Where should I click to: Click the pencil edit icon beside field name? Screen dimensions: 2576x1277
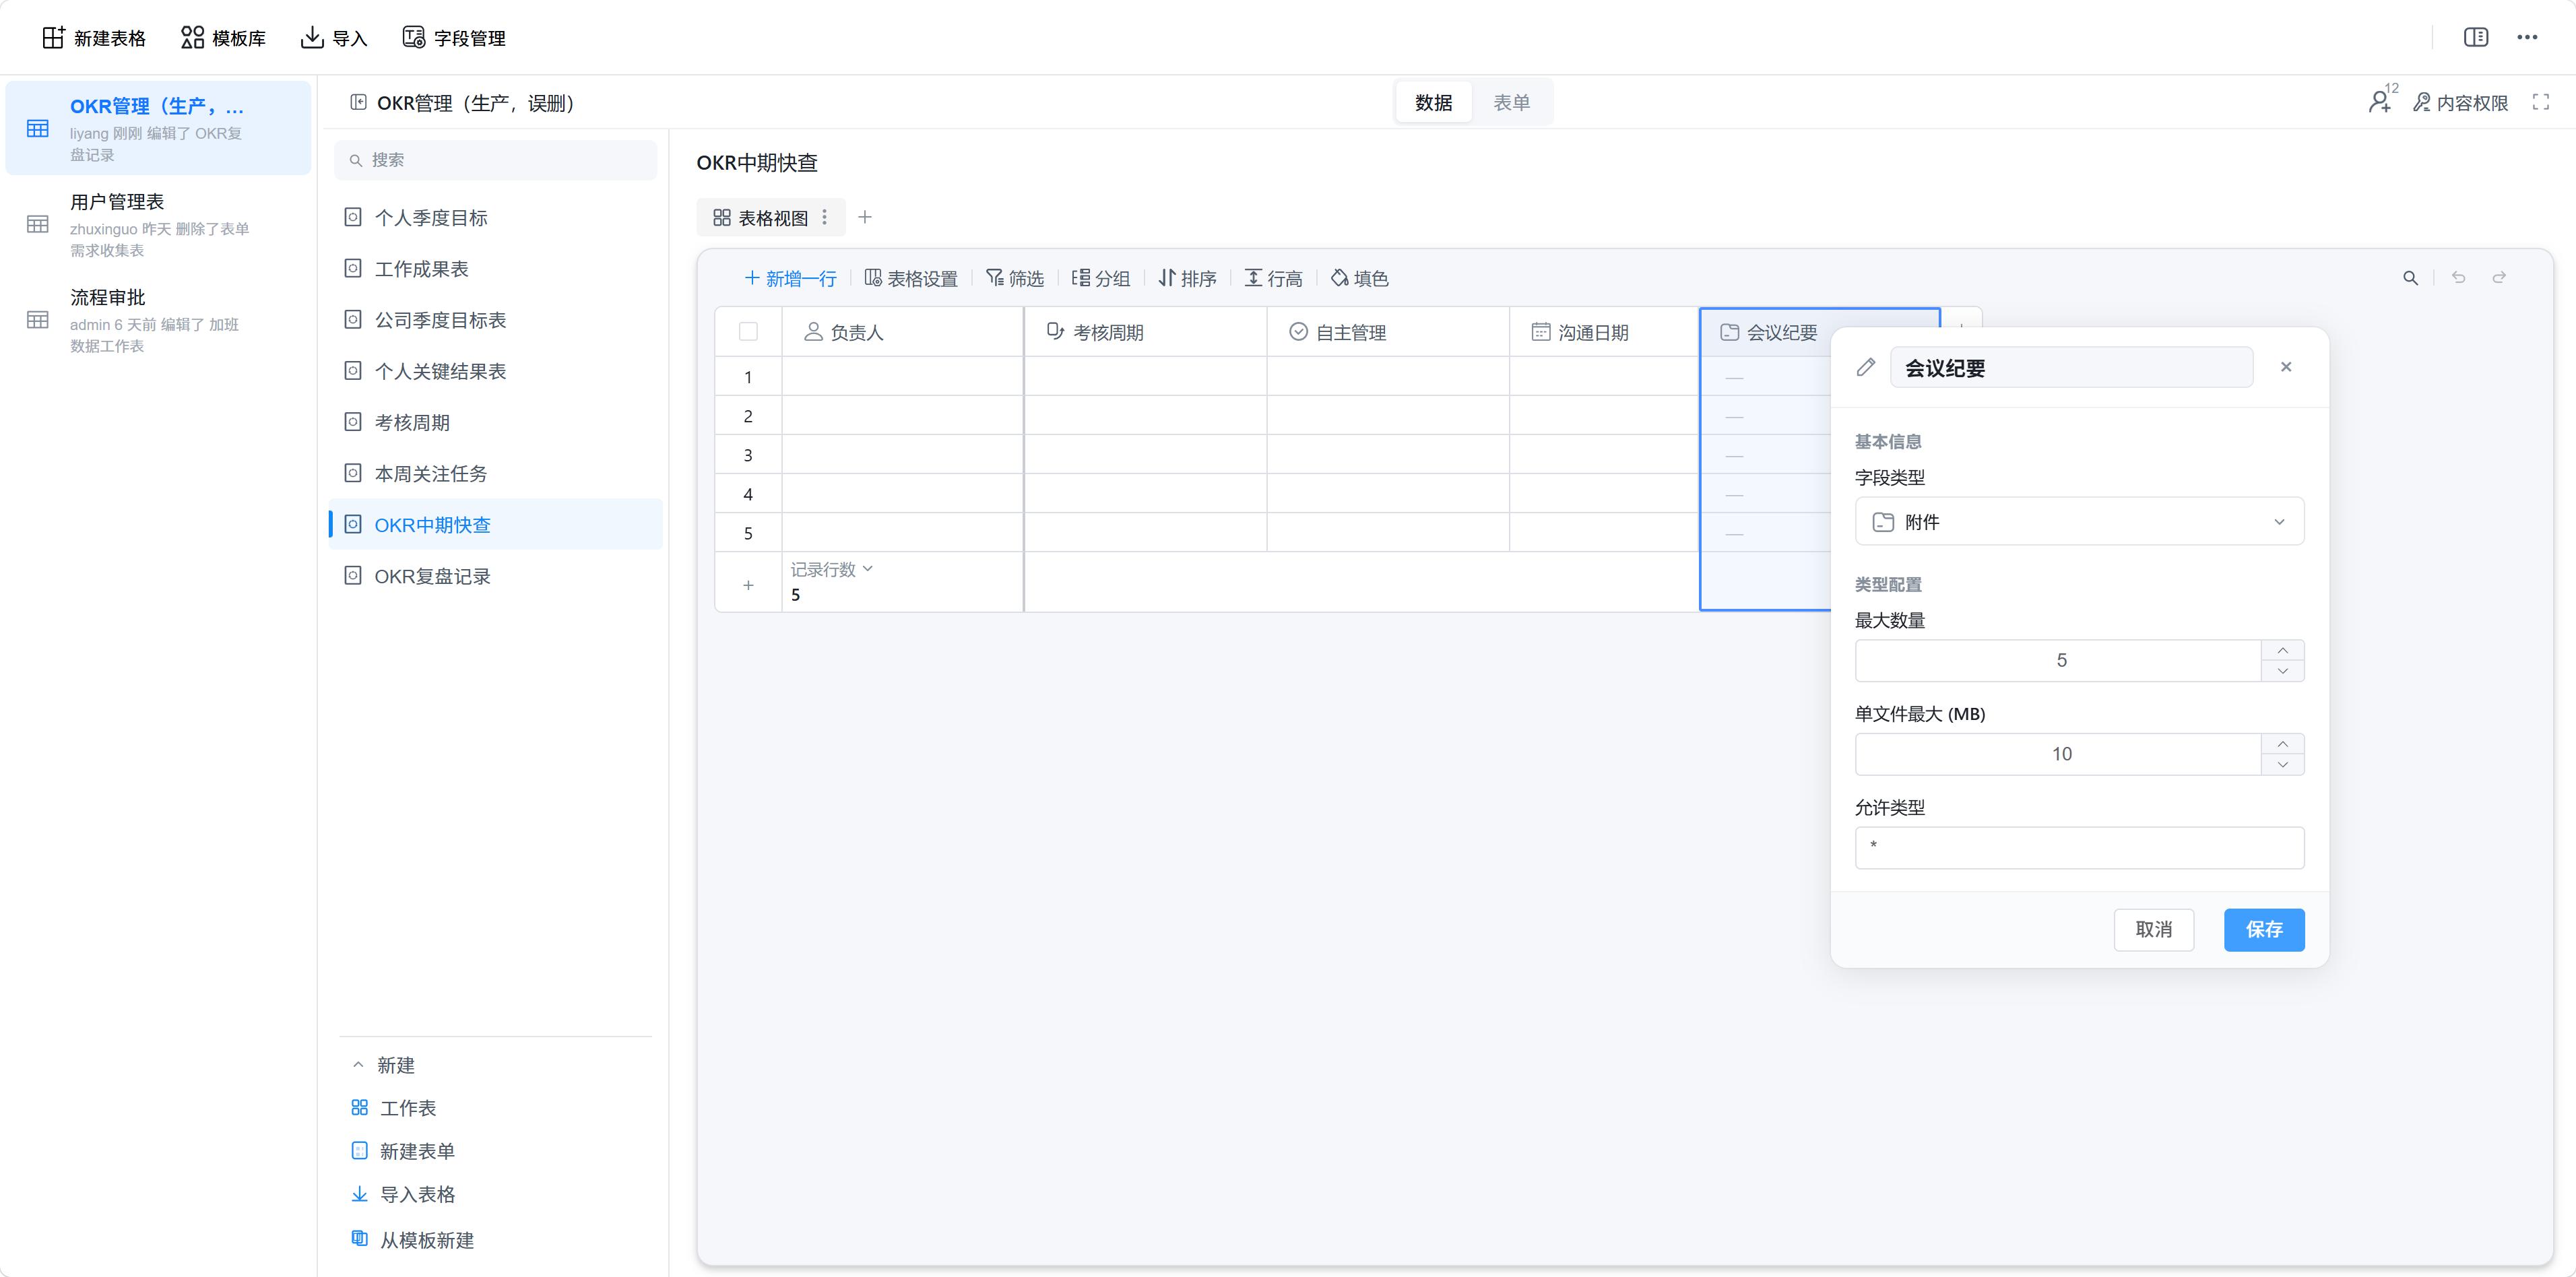(1865, 367)
